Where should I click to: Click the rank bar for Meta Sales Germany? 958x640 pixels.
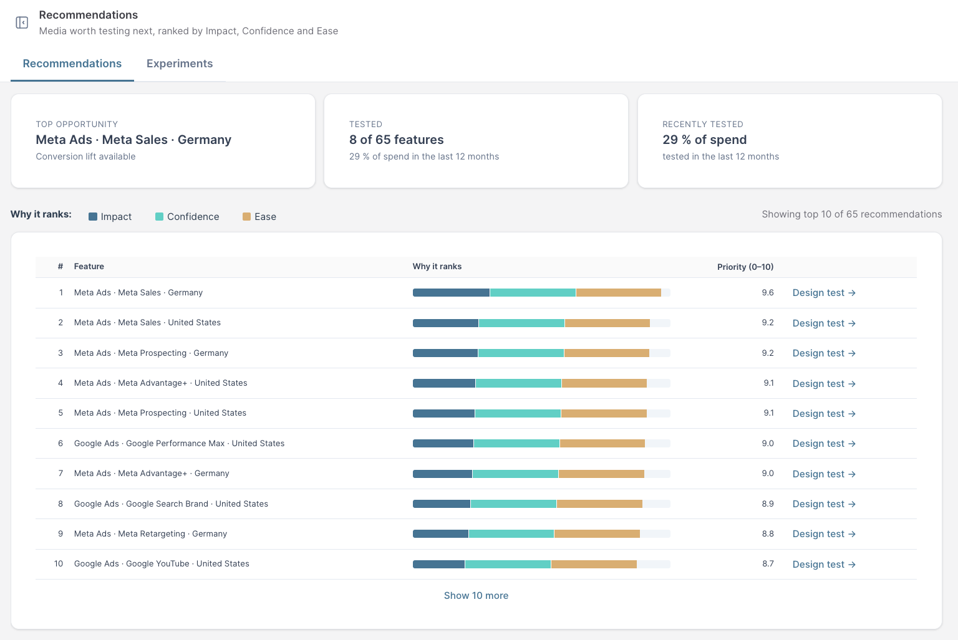(x=541, y=293)
